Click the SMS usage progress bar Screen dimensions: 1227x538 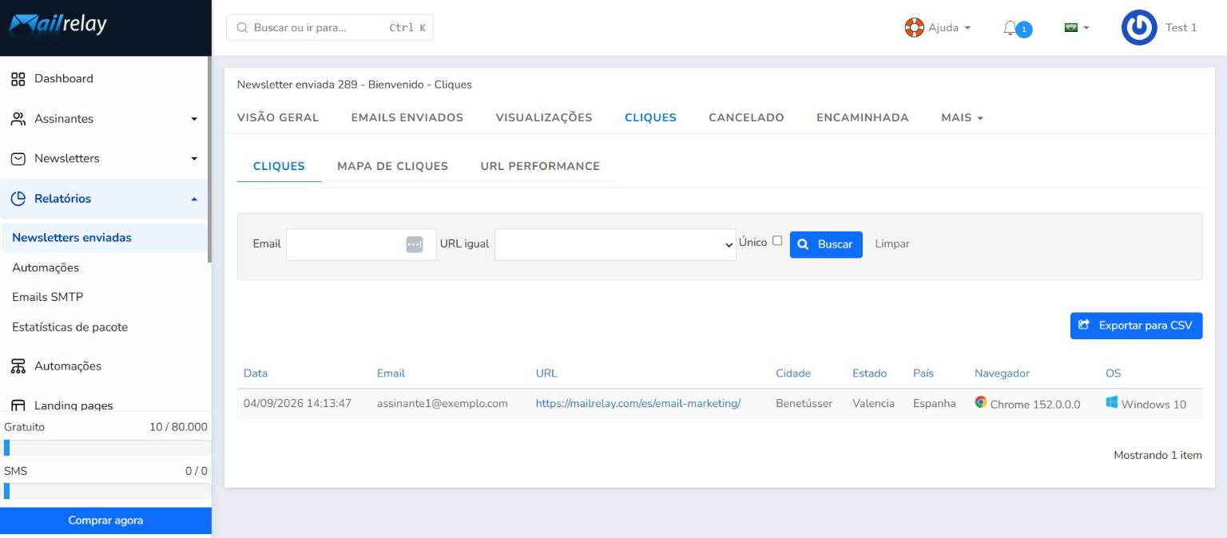(x=105, y=491)
